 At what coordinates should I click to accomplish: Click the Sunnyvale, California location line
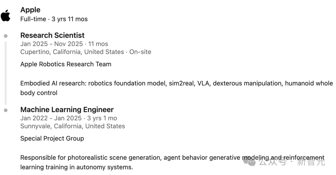[x=72, y=126]
